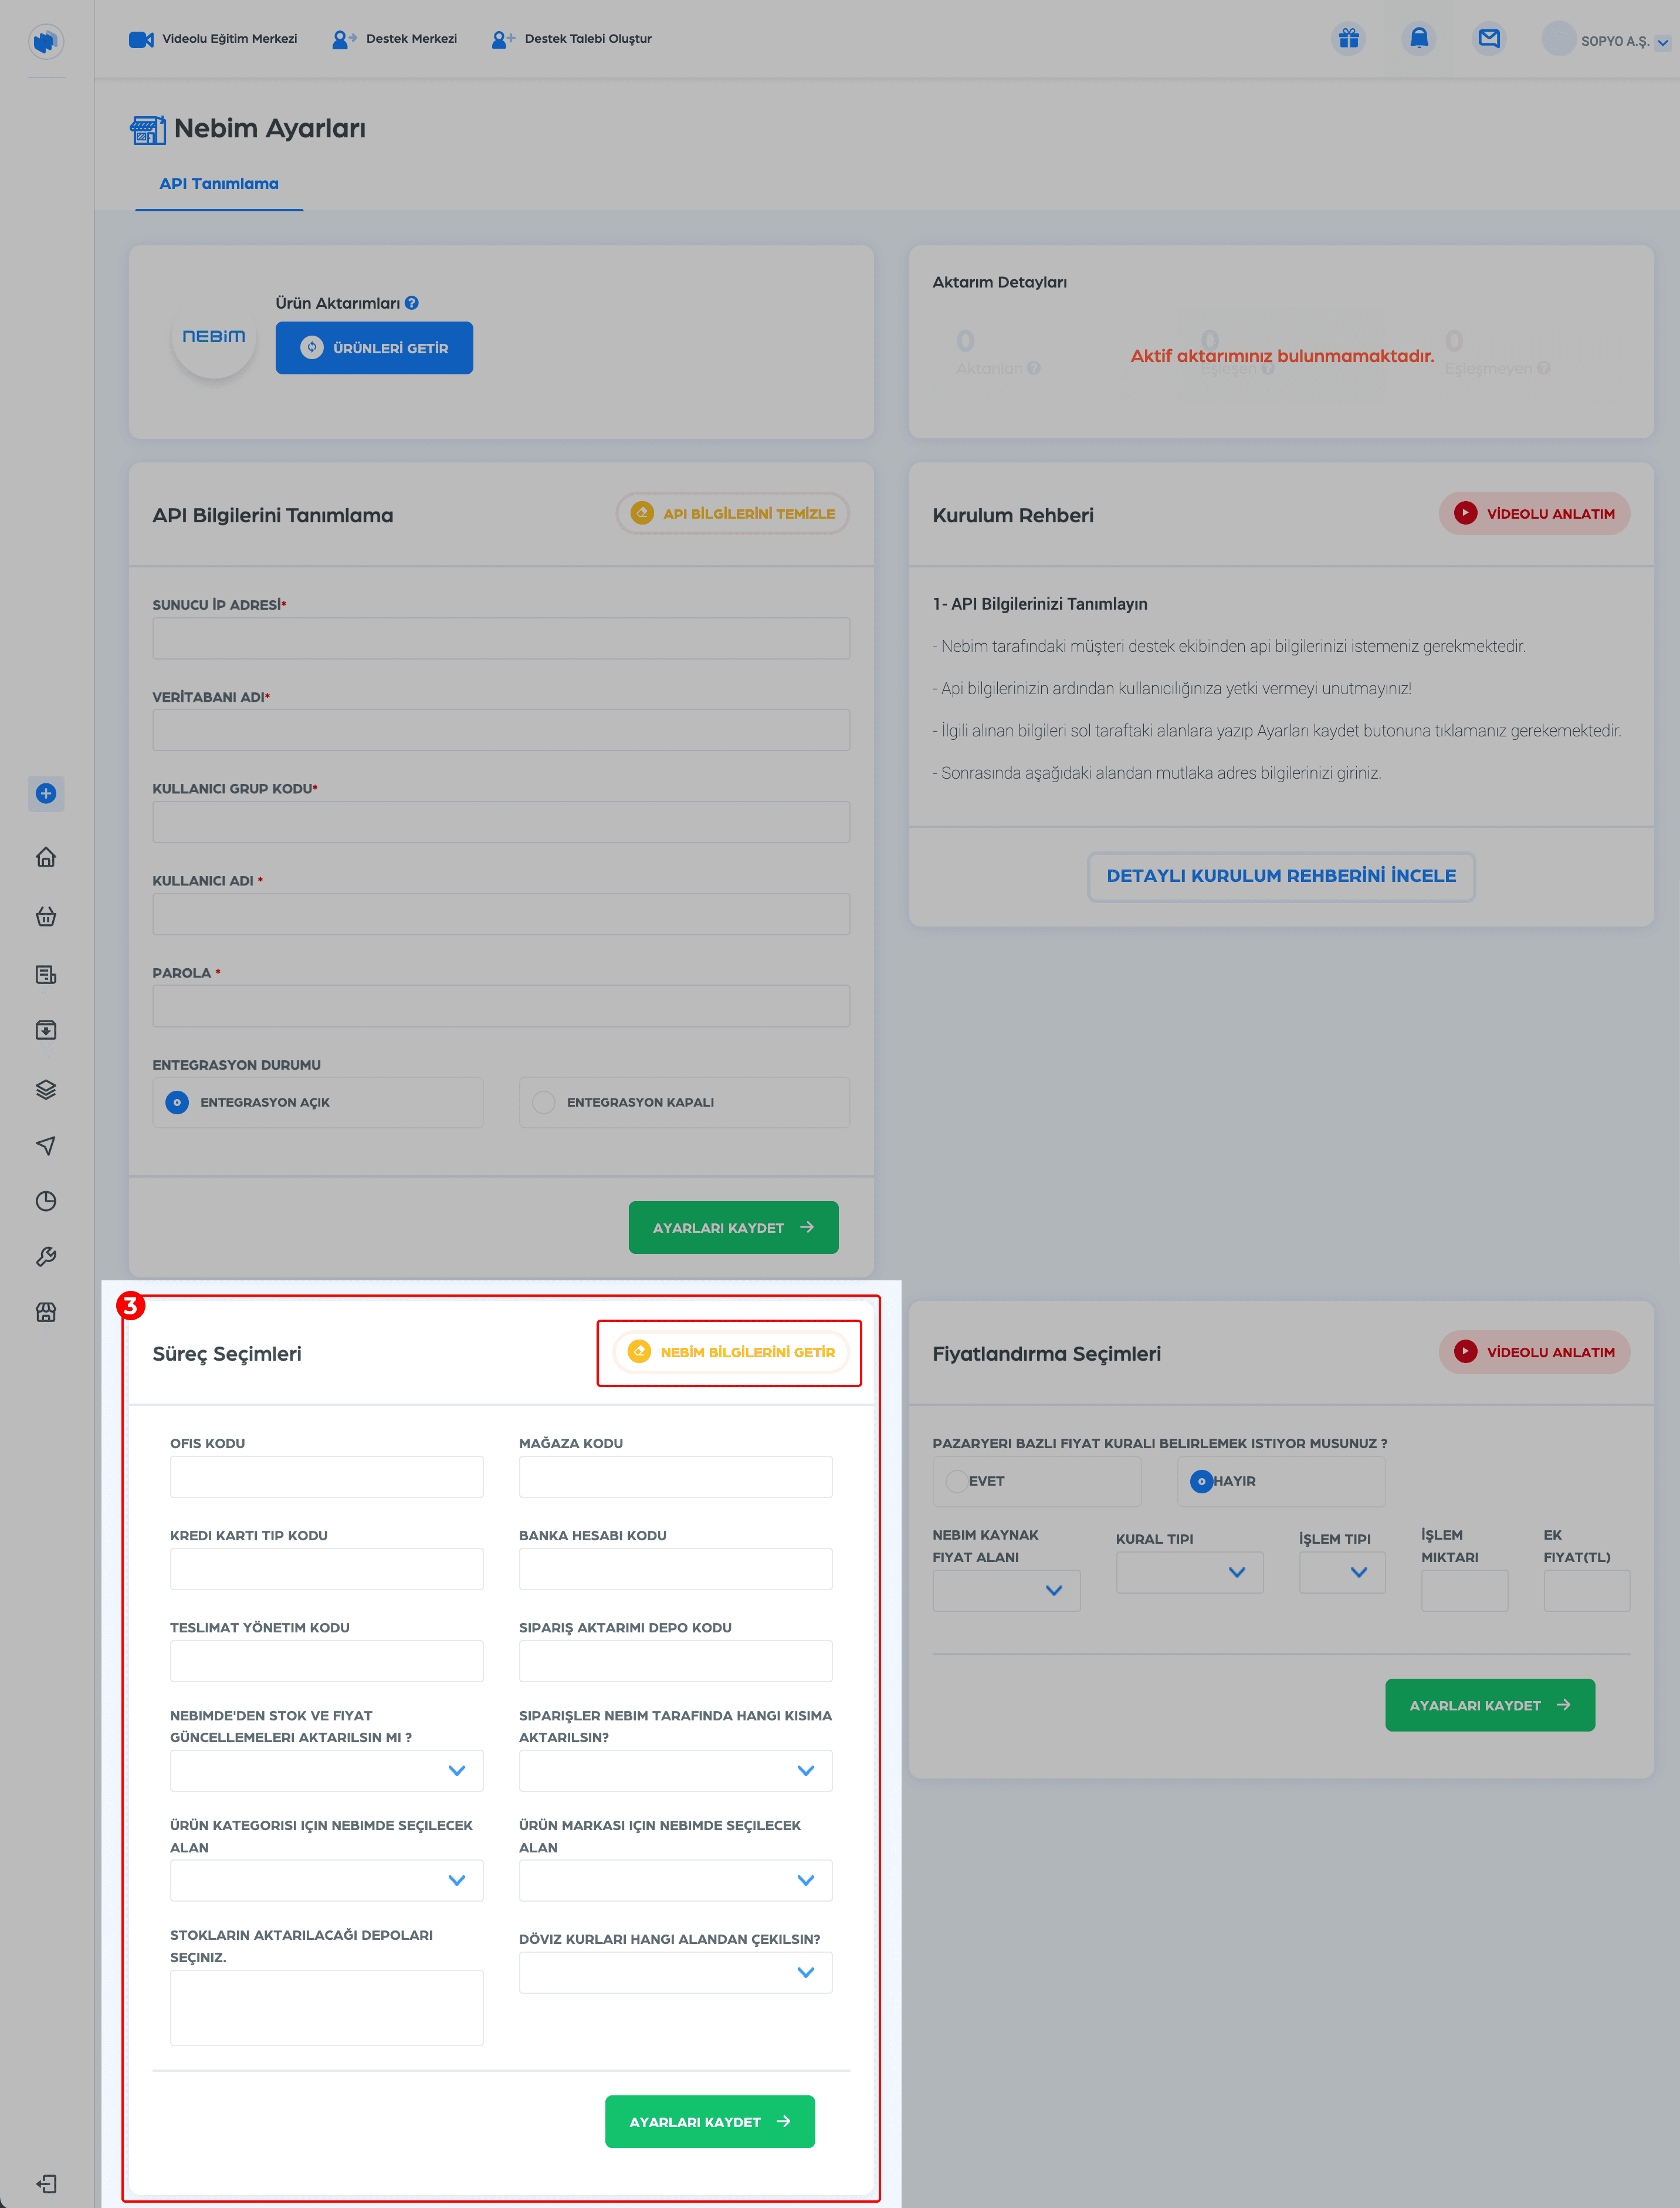Image resolution: width=1680 pixels, height=2208 pixels.
Task: Expand siparişler hangi kısıma aktarılsın dropdown
Action: pyautogui.click(x=675, y=1771)
